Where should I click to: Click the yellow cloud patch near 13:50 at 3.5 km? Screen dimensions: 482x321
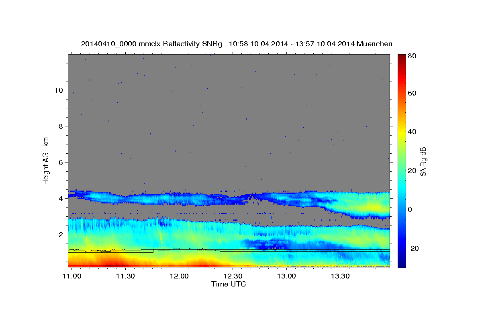click(x=374, y=207)
